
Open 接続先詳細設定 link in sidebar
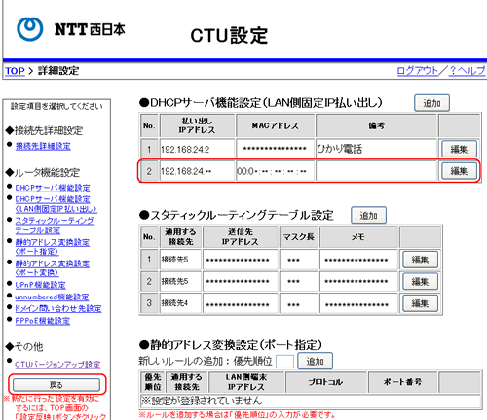pos(43,146)
